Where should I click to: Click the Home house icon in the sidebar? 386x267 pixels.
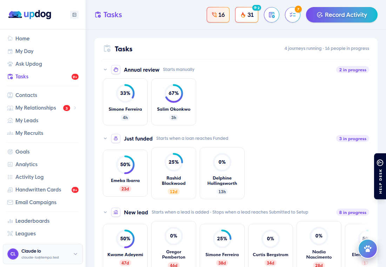[x=10, y=38]
